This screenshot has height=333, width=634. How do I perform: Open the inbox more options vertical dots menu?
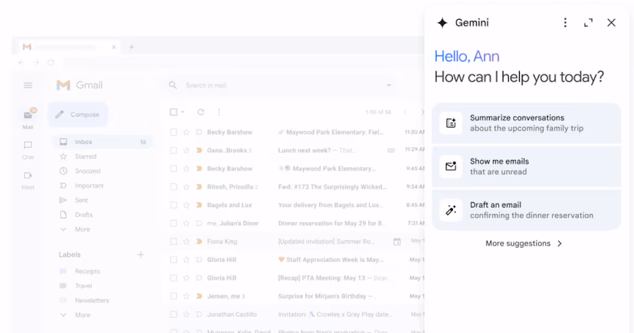pos(219,112)
